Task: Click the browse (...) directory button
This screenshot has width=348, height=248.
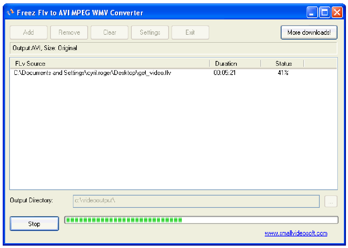Action: (x=331, y=201)
